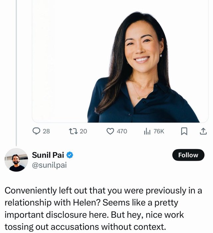Tap the reply speech bubble icon
Viewport: 213px width, 233px height.
click(x=36, y=131)
